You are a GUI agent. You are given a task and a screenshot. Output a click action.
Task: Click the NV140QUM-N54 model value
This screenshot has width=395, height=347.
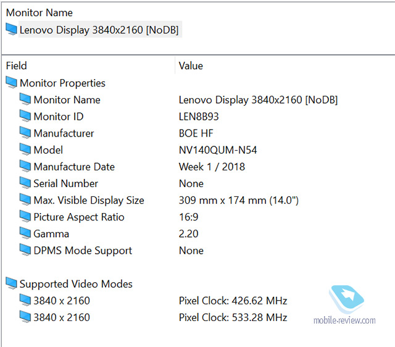pyautogui.click(x=218, y=150)
